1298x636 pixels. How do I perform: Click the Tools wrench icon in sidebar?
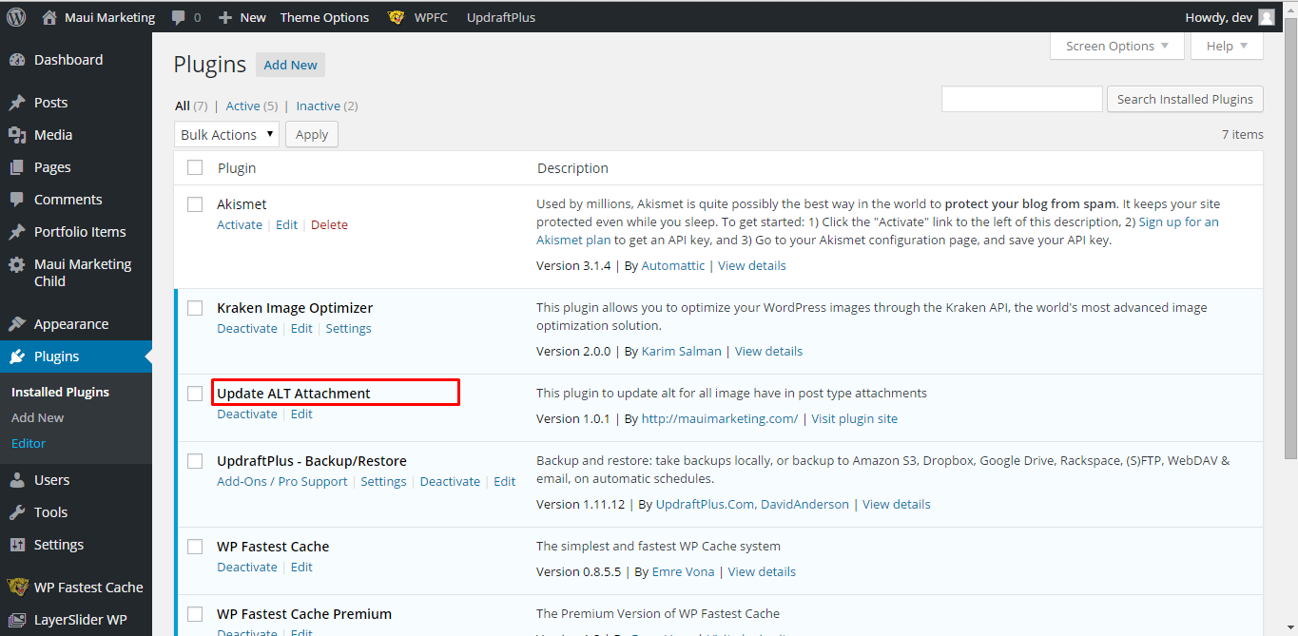17,512
